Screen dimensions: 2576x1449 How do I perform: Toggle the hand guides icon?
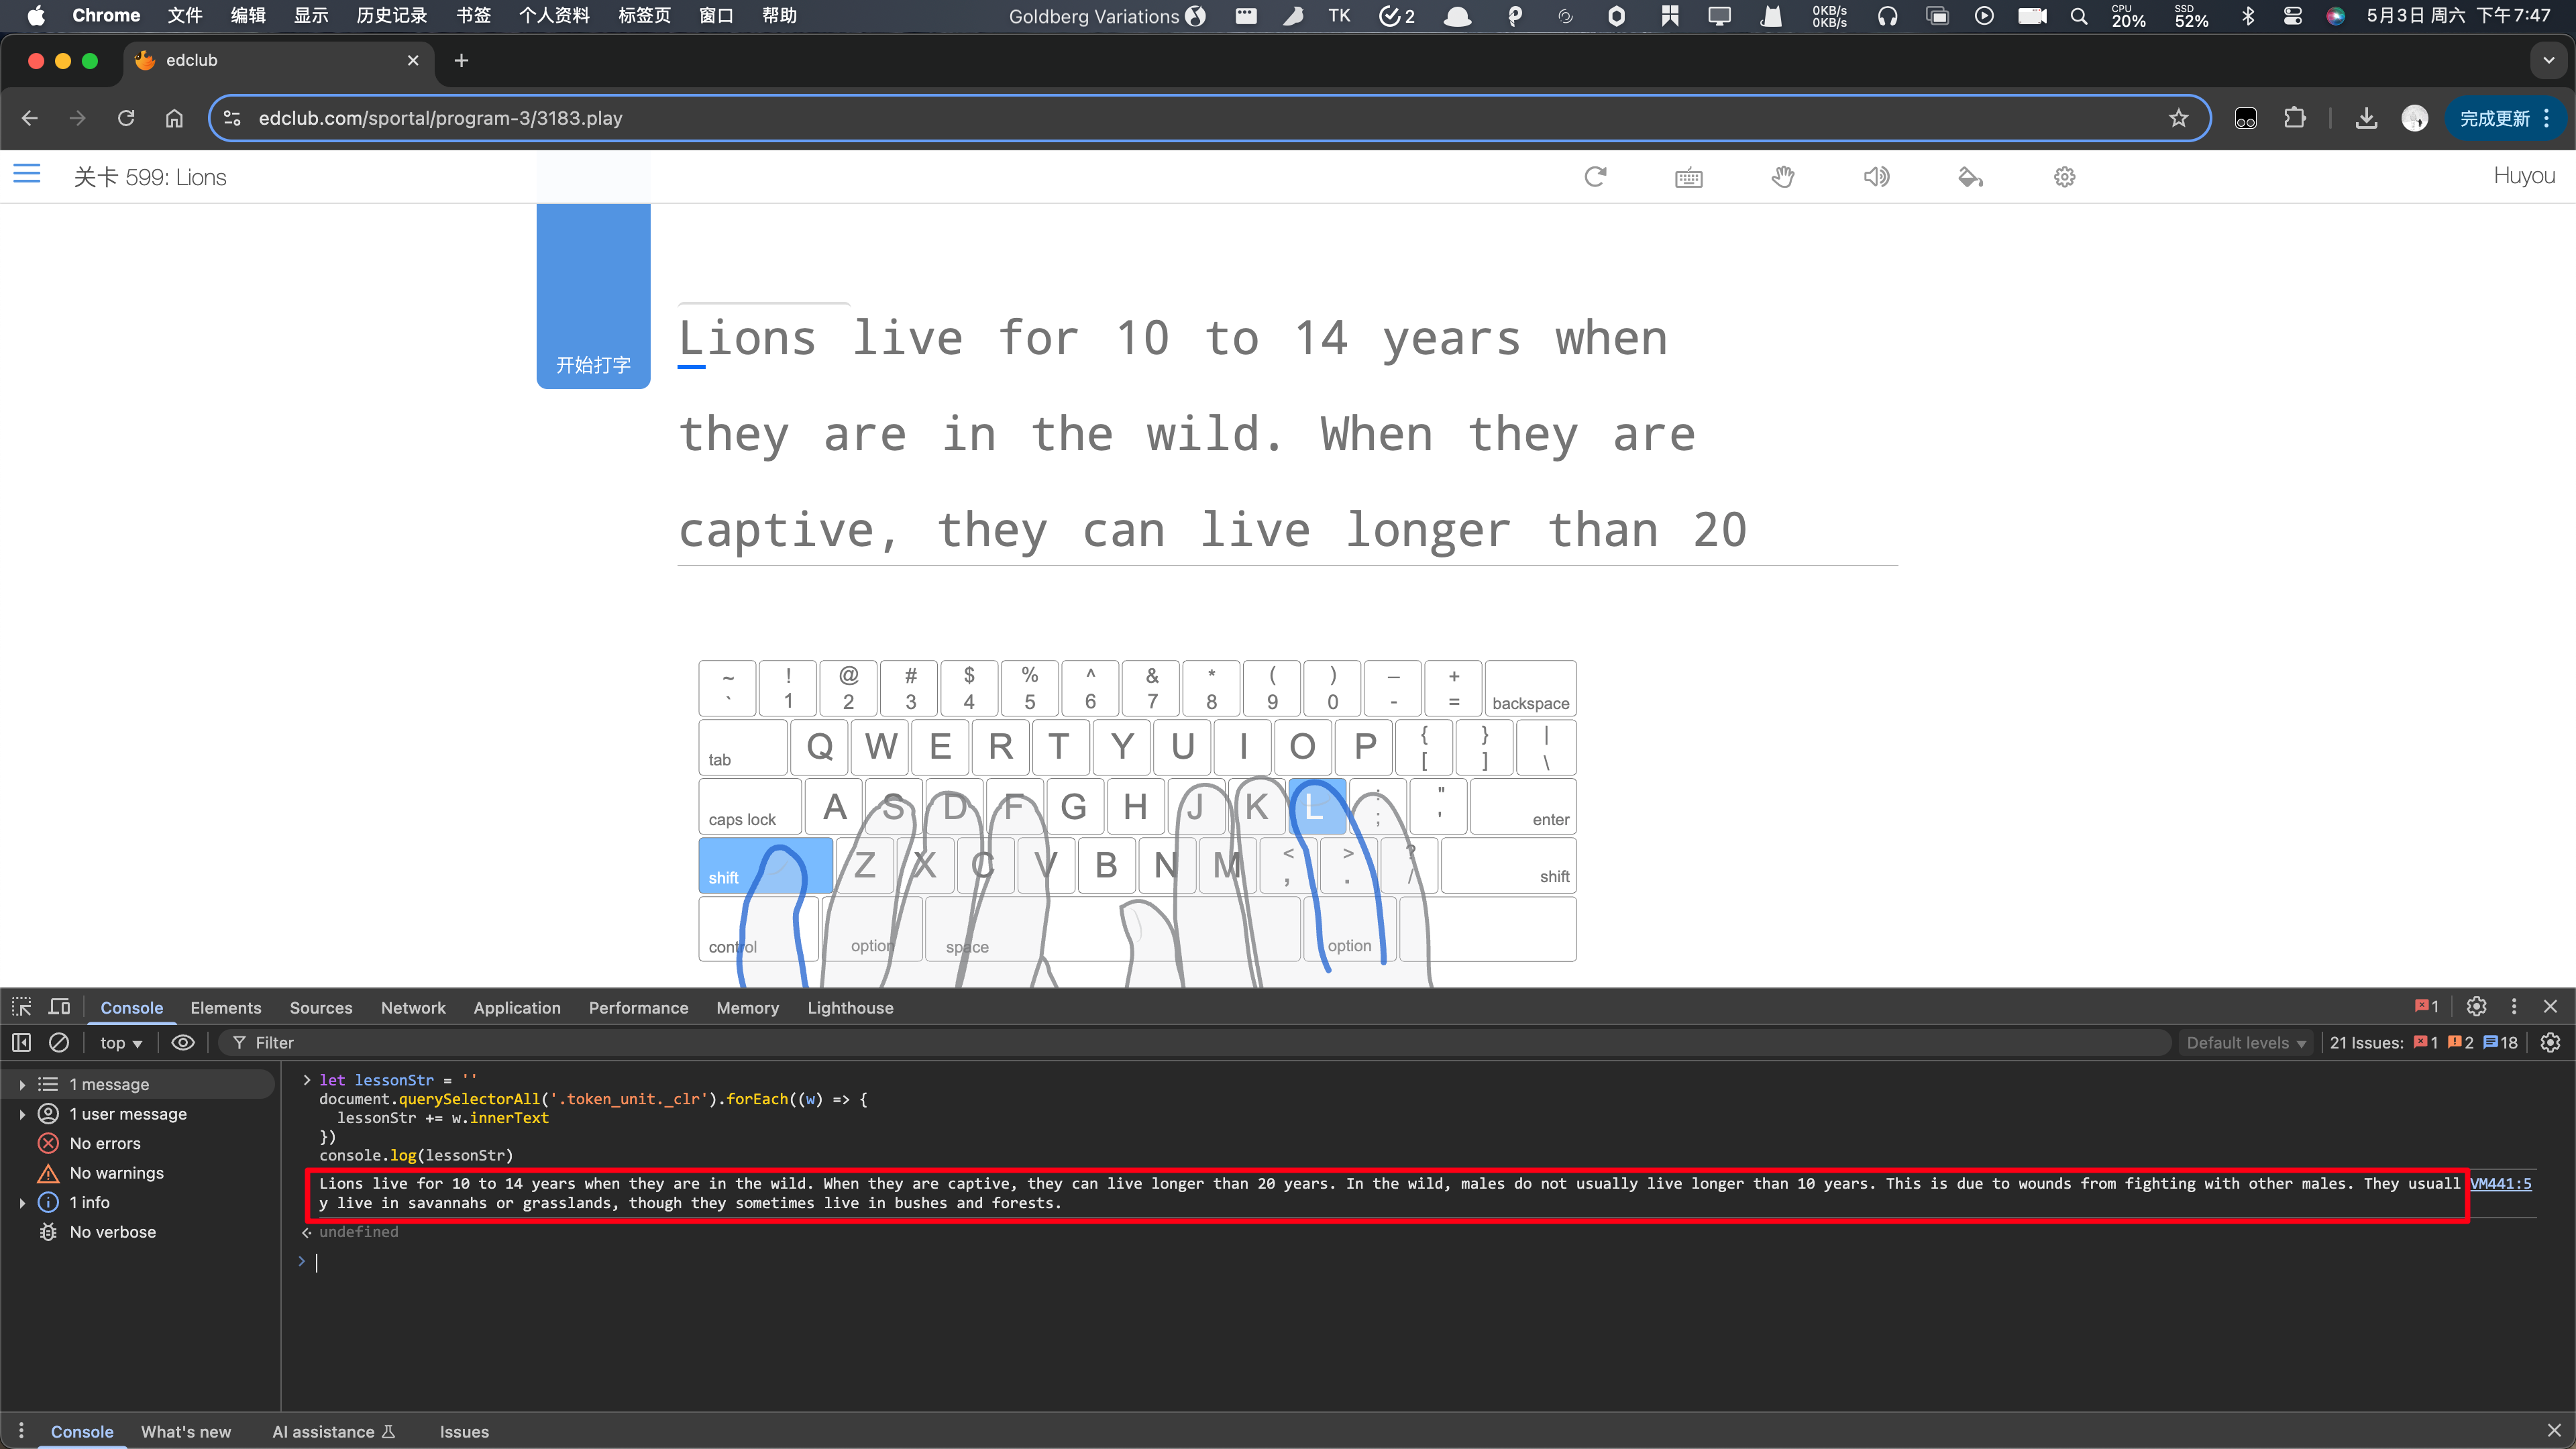pos(1782,177)
